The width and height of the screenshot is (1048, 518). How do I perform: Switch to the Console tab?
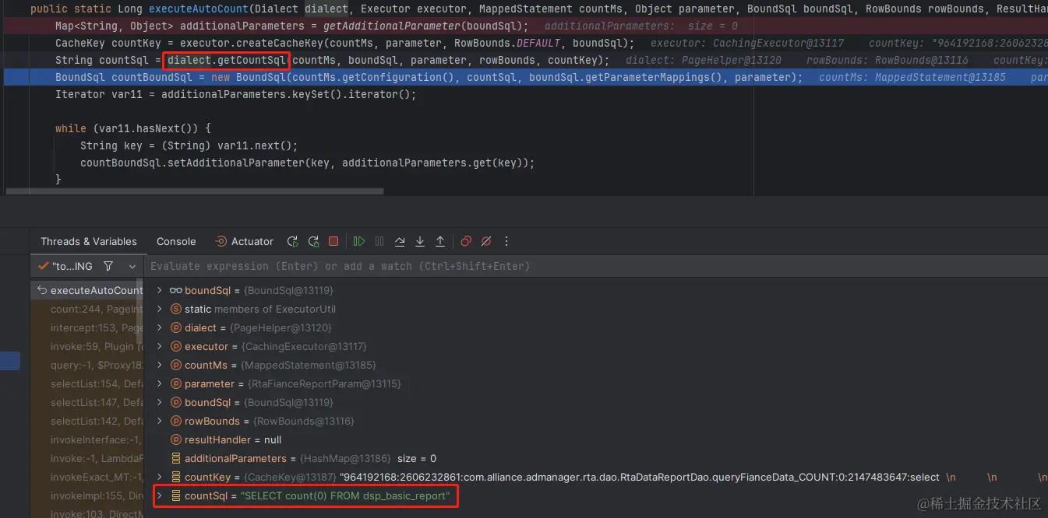175,241
